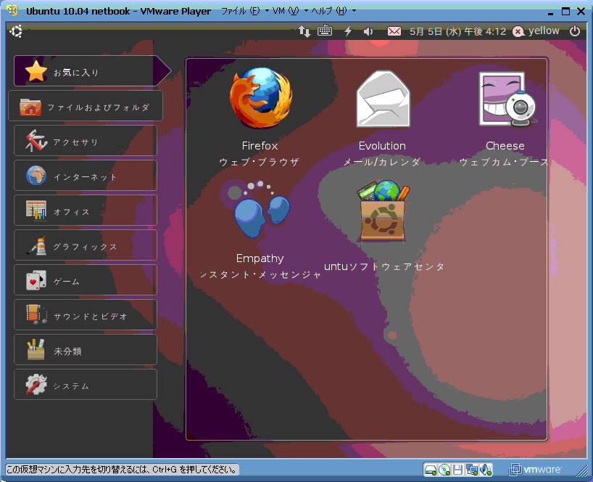Open the Ubuntu Software Center icon
This screenshot has height=482, width=593.
click(x=383, y=211)
